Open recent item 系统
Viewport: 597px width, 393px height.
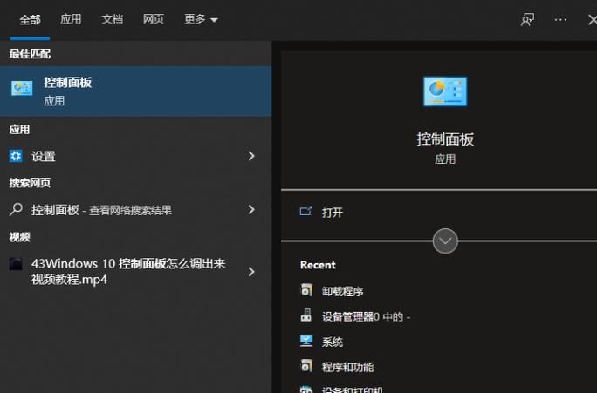point(333,342)
